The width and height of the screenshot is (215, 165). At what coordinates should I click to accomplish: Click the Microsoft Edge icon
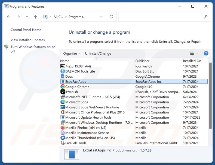(63, 102)
